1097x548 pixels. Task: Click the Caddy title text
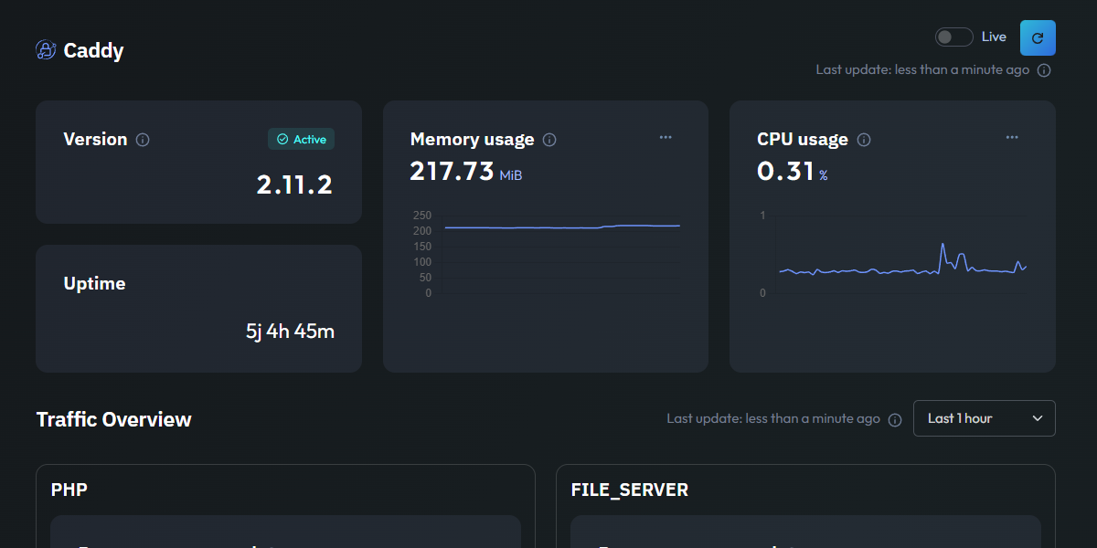(x=93, y=50)
